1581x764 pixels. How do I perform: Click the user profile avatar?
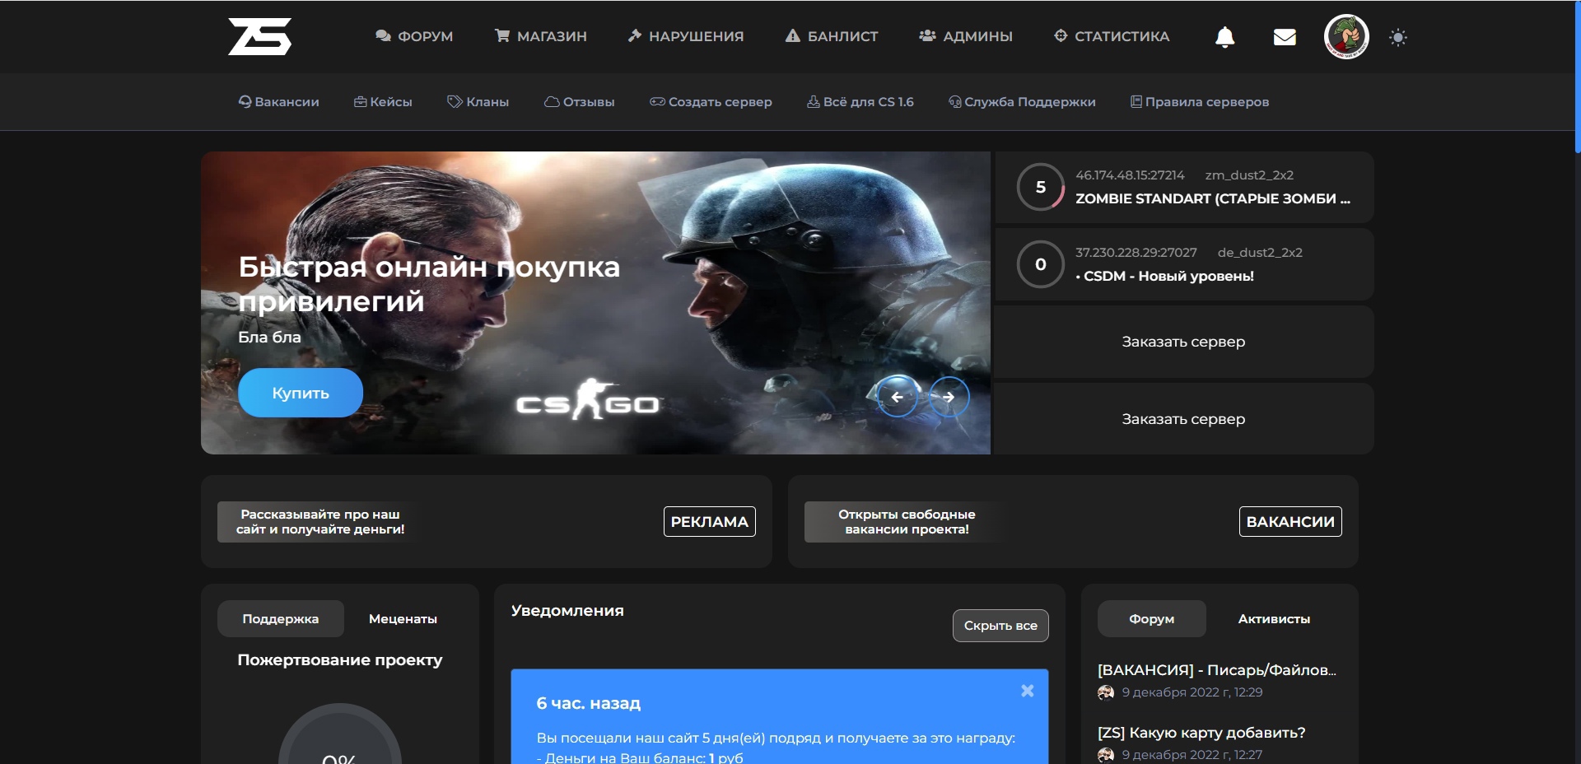[x=1345, y=37]
